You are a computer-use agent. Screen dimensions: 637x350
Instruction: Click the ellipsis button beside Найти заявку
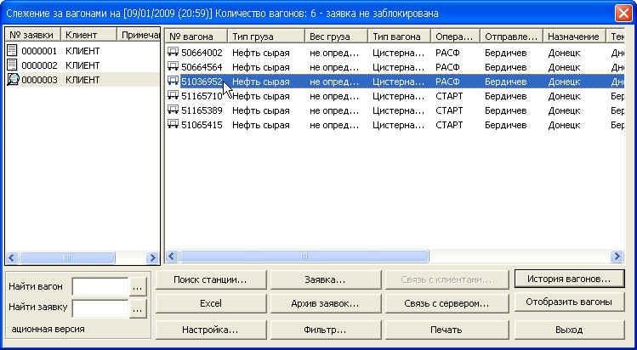pyautogui.click(x=138, y=308)
